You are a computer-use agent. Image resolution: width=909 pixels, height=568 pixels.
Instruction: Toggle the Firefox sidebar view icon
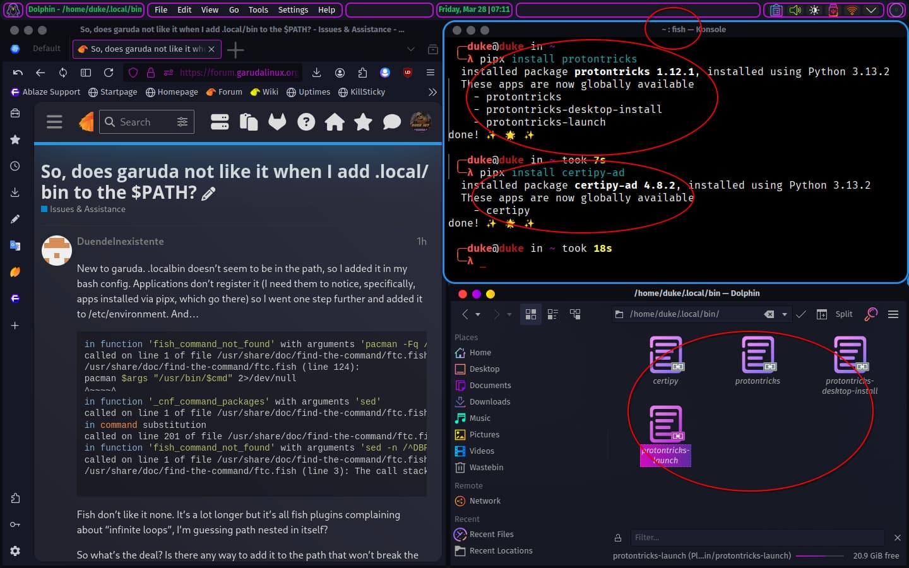pyautogui.click(x=86, y=73)
